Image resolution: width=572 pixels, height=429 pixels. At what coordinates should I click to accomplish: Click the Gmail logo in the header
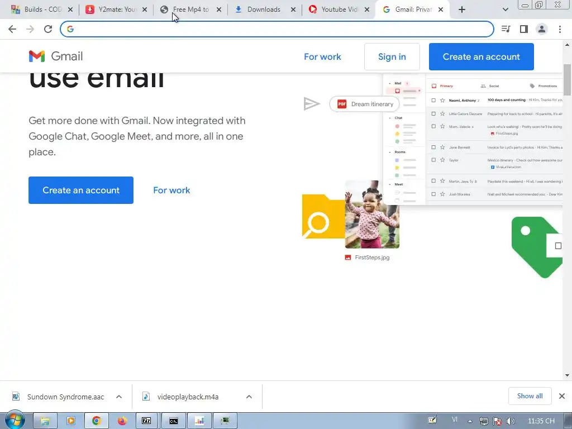point(56,56)
